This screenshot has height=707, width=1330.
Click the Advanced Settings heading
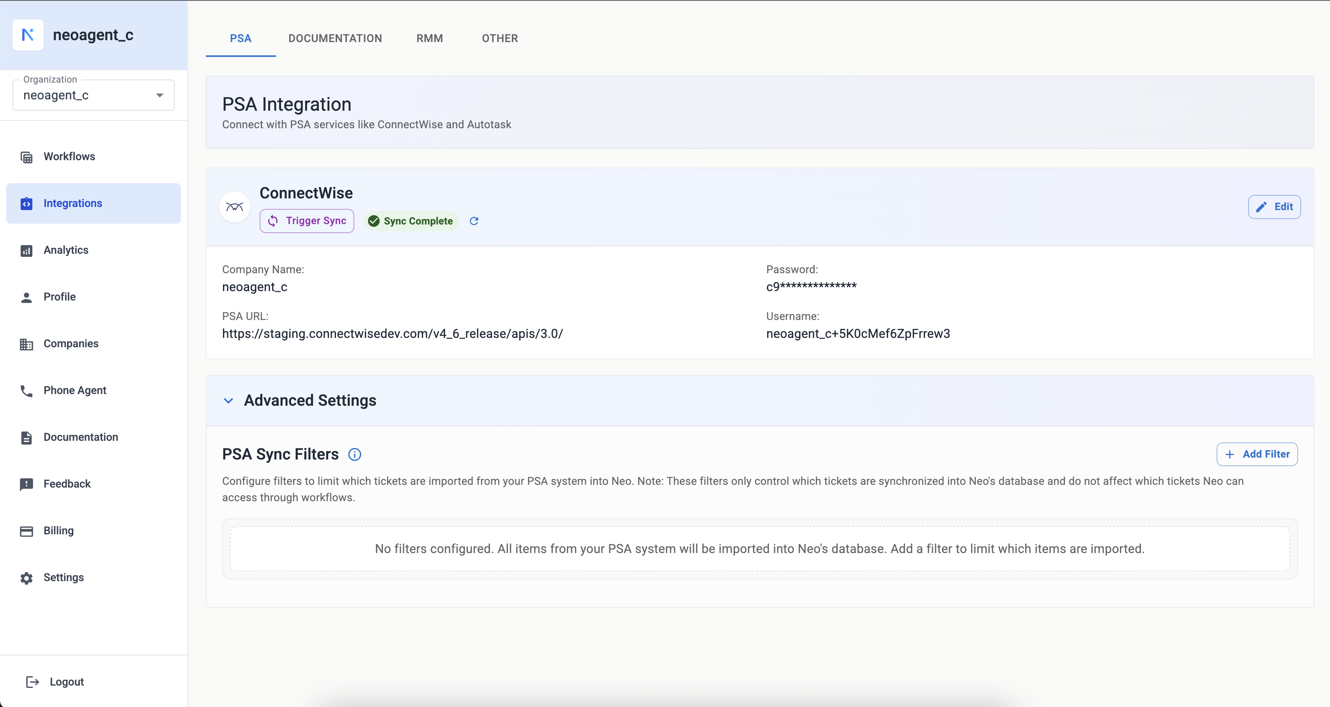click(x=310, y=400)
